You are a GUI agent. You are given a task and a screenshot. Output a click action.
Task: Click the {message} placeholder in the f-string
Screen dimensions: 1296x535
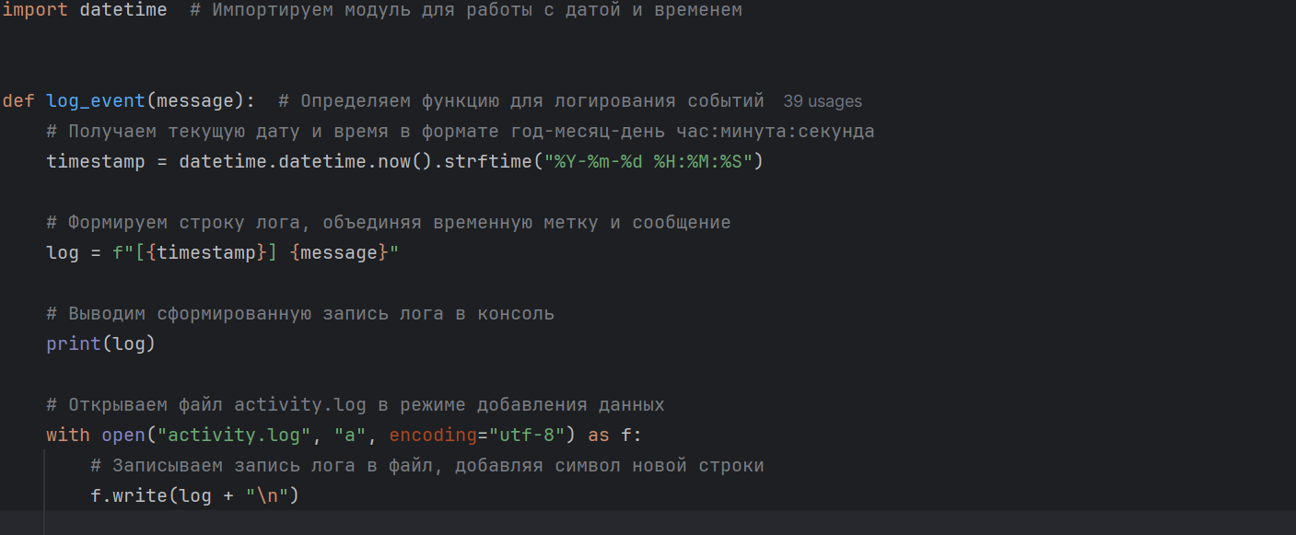339,252
